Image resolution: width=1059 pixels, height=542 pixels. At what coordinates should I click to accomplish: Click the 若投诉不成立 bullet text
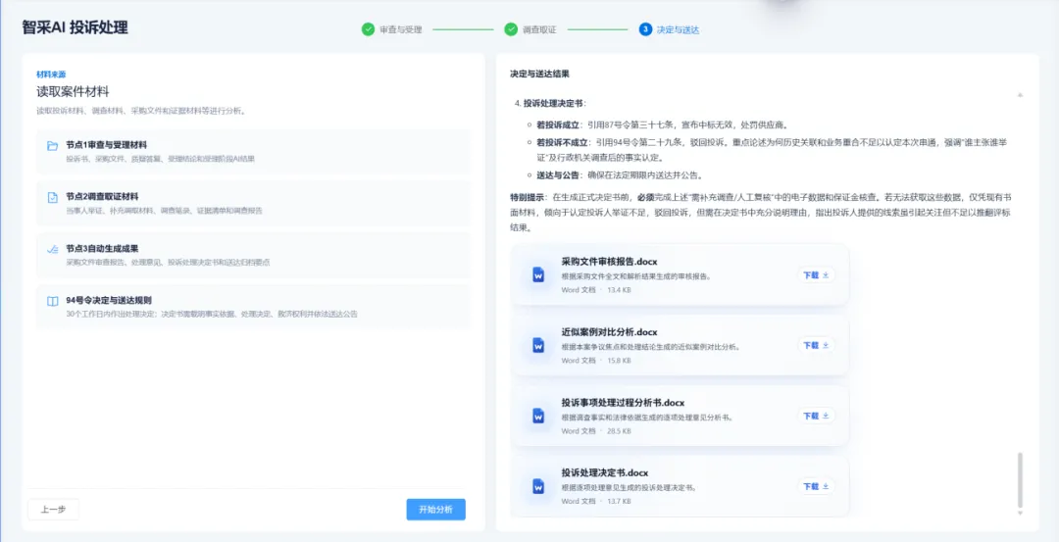(562, 142)
